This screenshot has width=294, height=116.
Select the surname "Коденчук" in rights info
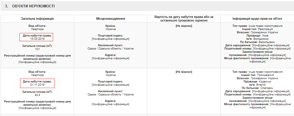pyautogui.click(x=265, y=82)
